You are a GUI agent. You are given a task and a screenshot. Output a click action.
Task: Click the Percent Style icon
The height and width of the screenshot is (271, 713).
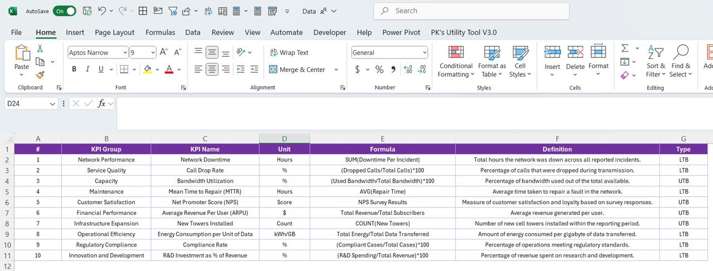379,70
